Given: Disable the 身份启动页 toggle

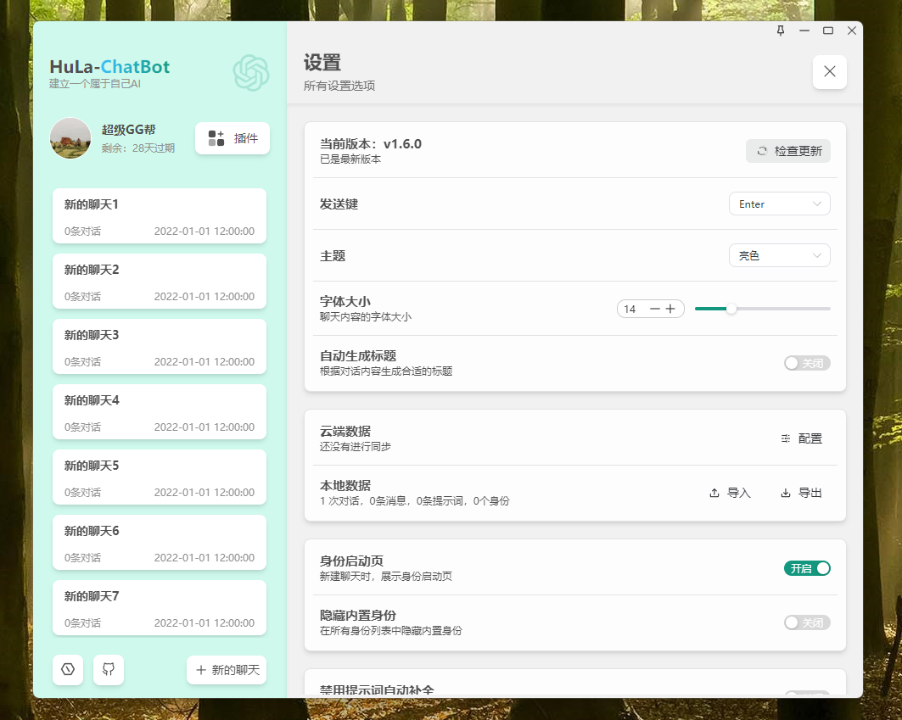Looking at the screenshot, I should tap(806, 568).
